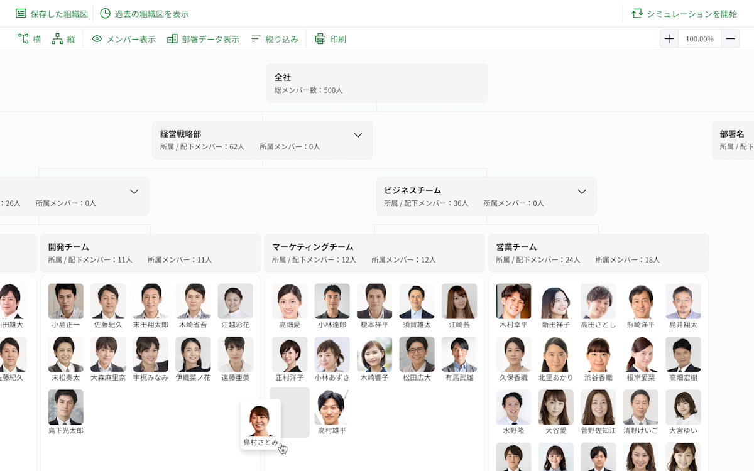Viewport: 754px width, 471px height.
Task: Click the 印刷 print icon
Action: [x=320, y=38]
